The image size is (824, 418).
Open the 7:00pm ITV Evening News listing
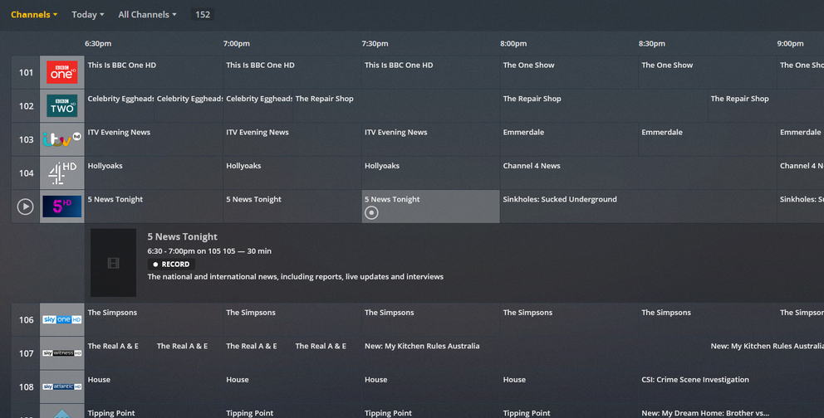click(292, 139)
